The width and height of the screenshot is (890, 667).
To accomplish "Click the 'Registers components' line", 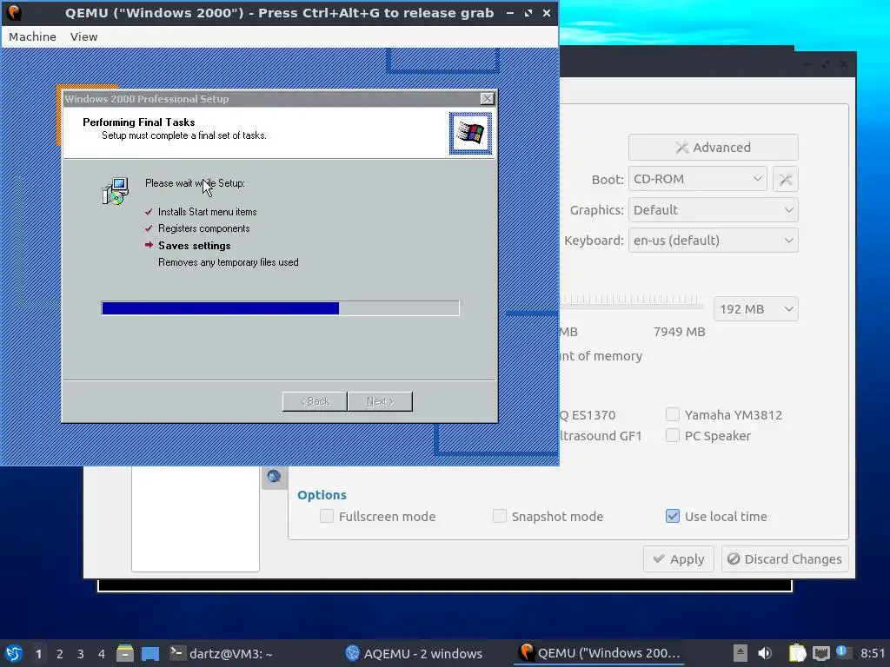I will 203,228.
